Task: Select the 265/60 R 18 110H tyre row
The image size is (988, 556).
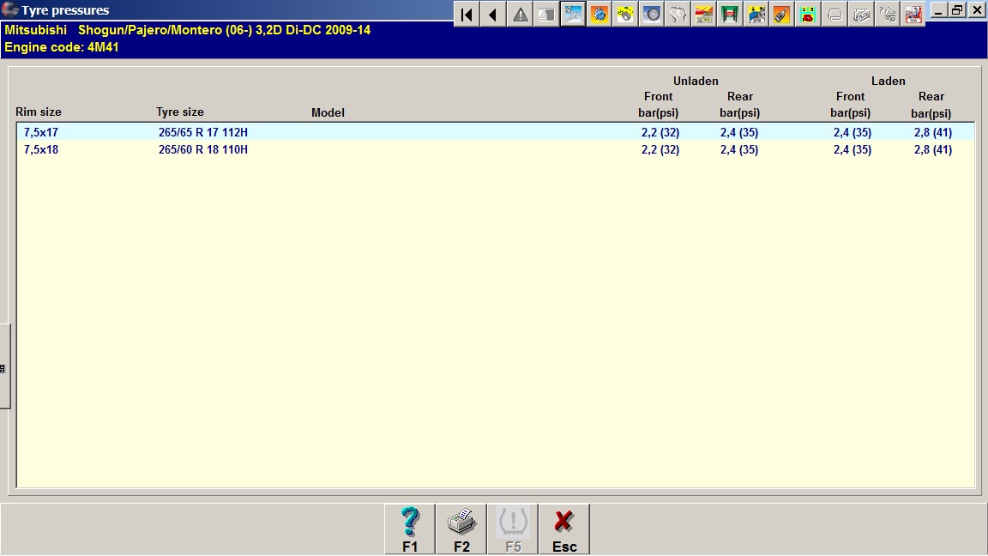Action: (203, 149)
